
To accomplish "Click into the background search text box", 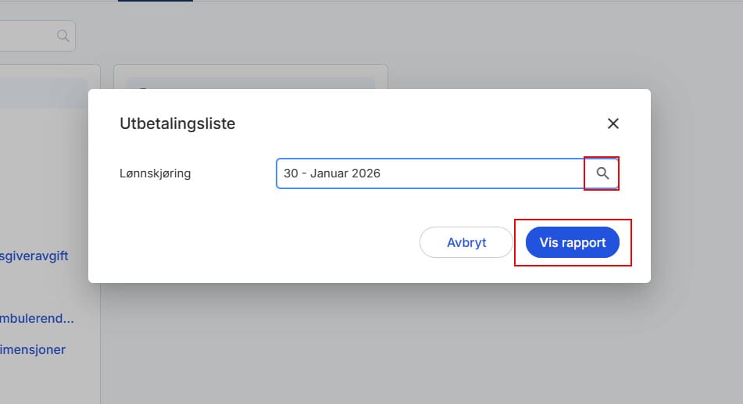I will (27, 36).
